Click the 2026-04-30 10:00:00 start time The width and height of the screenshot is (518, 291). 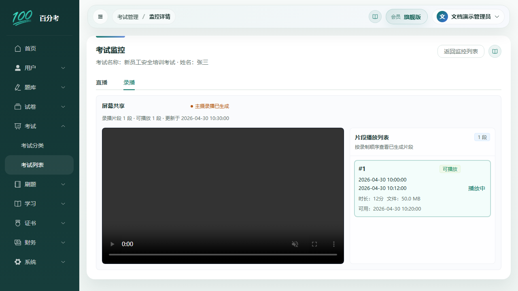tap(382, 180)
